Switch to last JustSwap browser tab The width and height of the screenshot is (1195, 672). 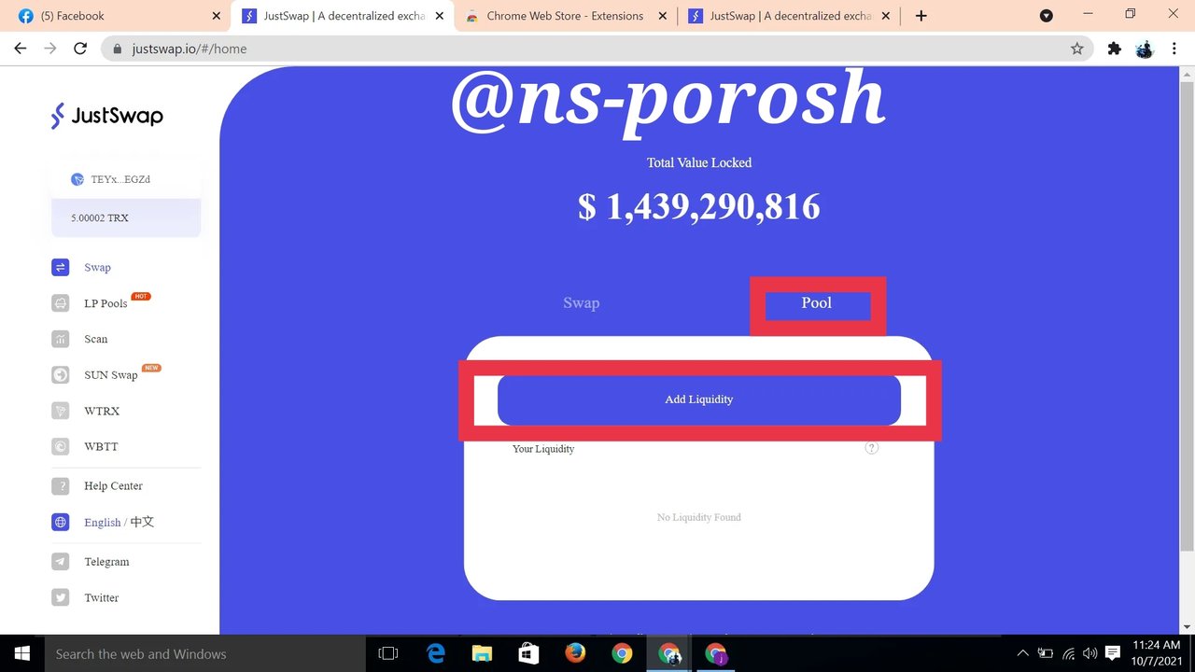789,16
